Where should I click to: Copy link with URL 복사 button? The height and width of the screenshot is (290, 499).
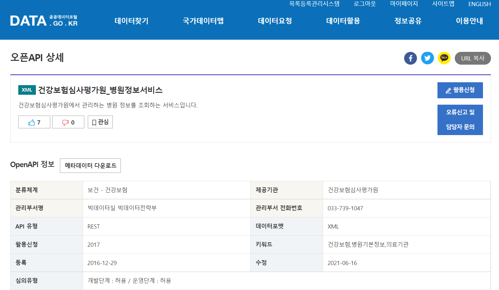click(473, 58)
